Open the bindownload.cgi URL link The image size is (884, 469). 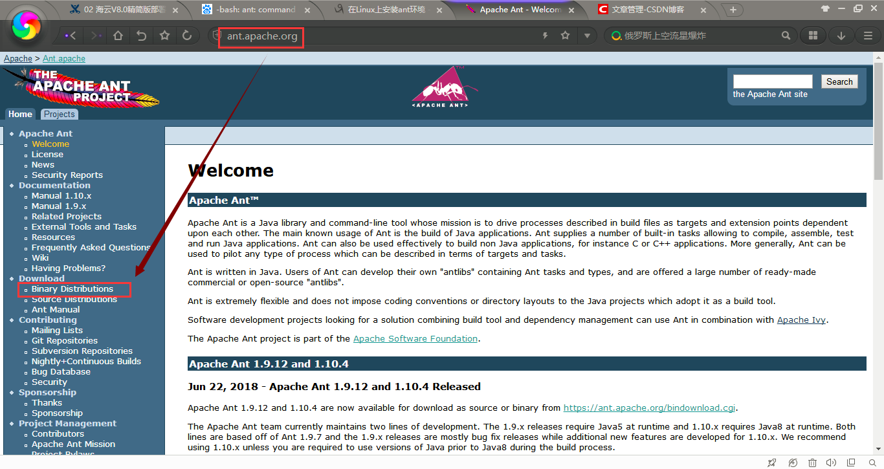pos(649,408)
